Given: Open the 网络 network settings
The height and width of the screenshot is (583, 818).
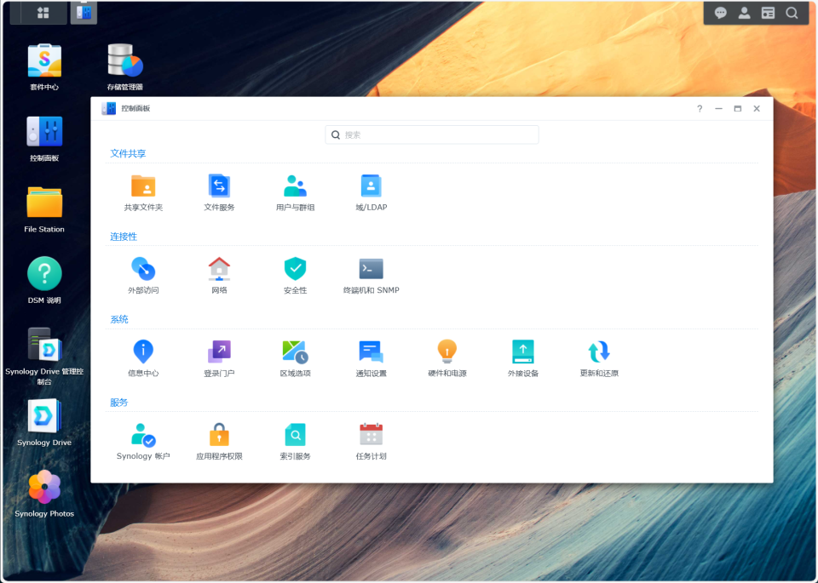Looking at the screenshot, I should pyautogui.click(x=219, y=275).
